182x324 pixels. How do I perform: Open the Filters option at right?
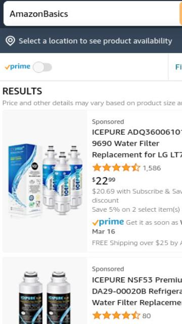[178, 67]
